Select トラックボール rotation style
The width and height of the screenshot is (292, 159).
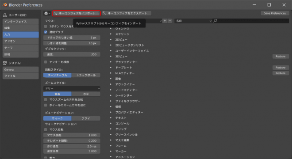click(86, 75)
